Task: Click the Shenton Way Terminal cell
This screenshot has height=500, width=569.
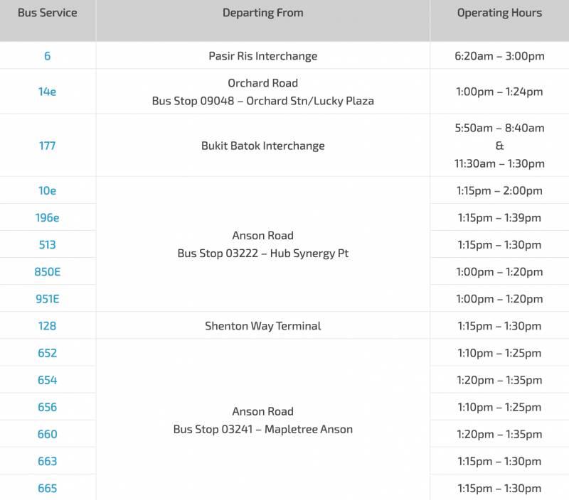Action: [262, 326]
